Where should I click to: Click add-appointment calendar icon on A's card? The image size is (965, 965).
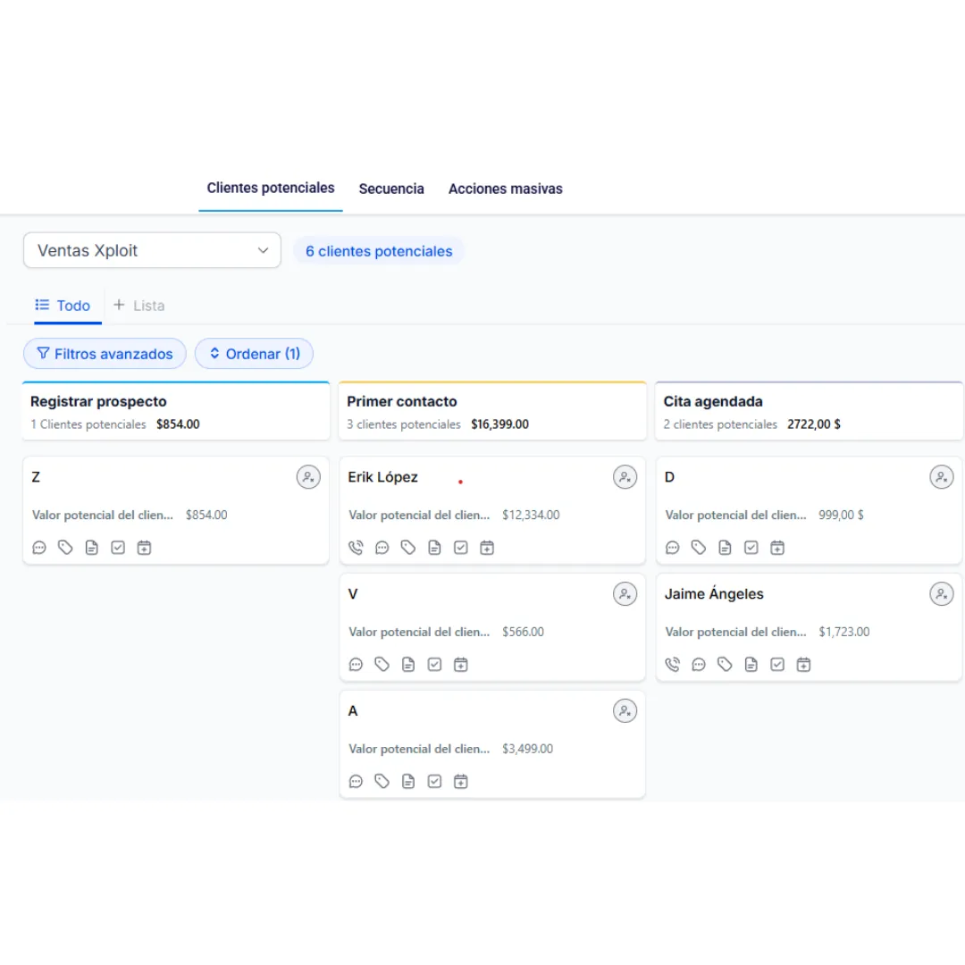coord(460,782)
